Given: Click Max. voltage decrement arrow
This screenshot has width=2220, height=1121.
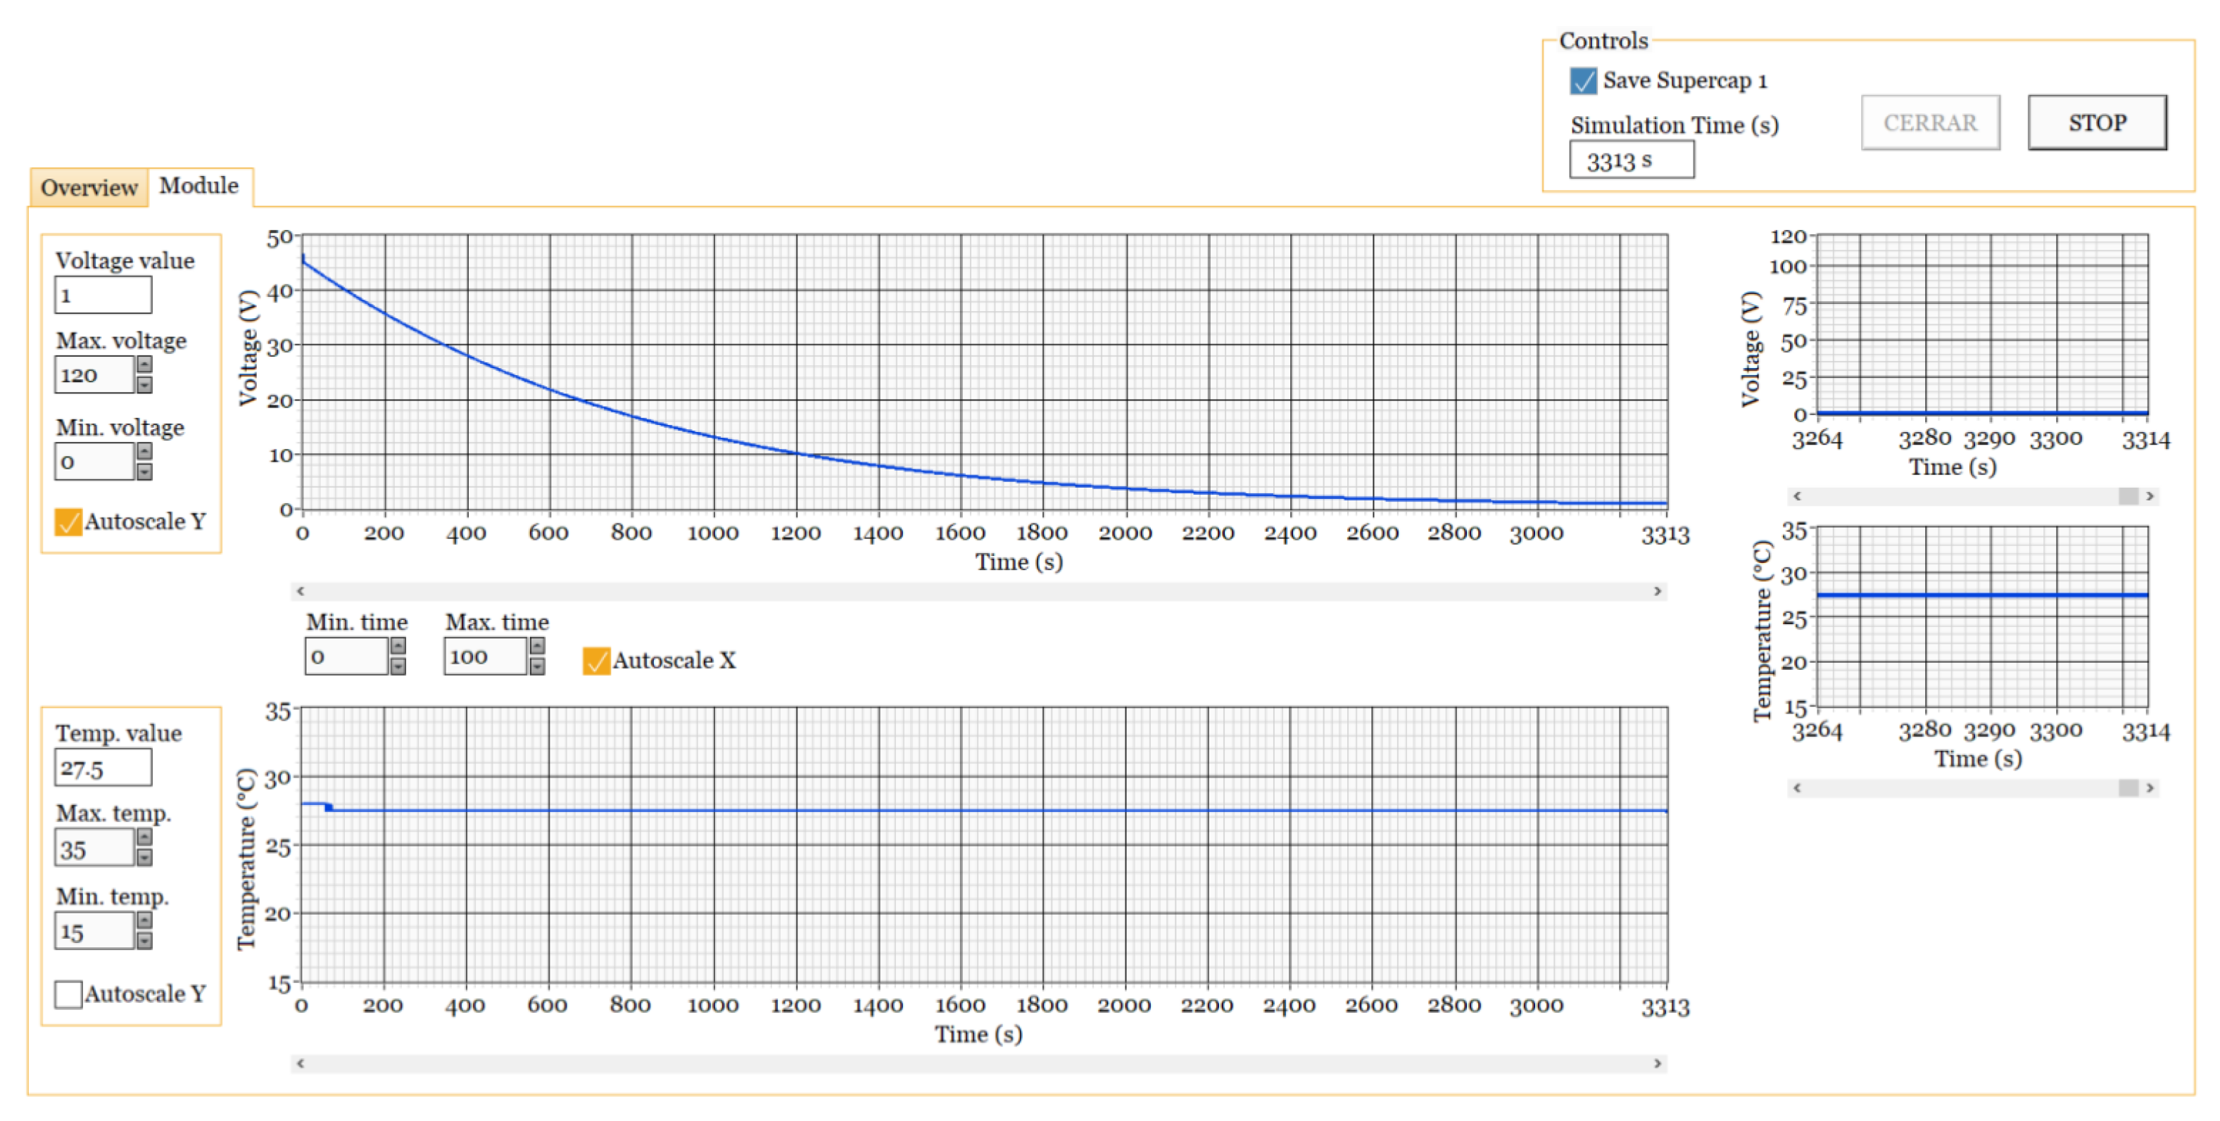Looking at the screenshot, I should pos(145,385).
